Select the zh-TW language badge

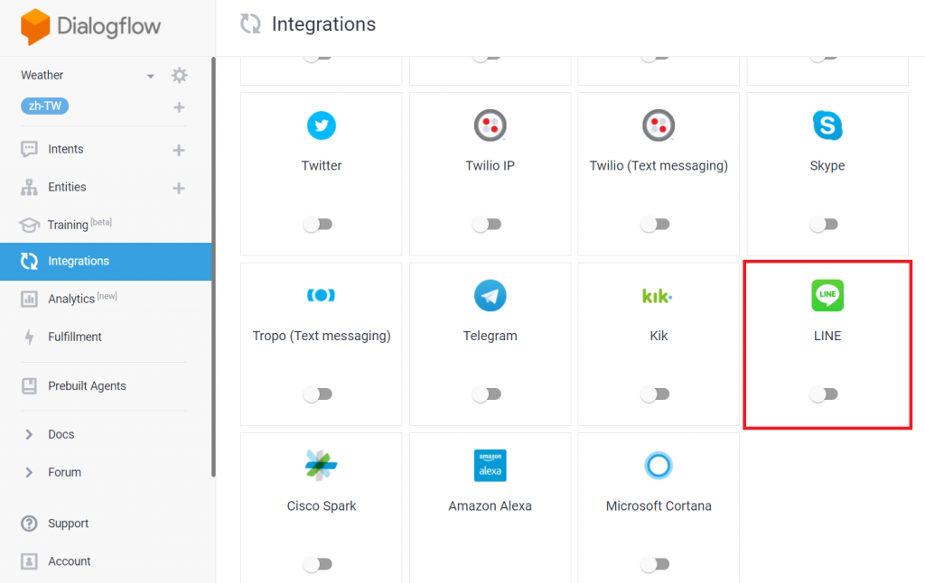coord(45,106)
